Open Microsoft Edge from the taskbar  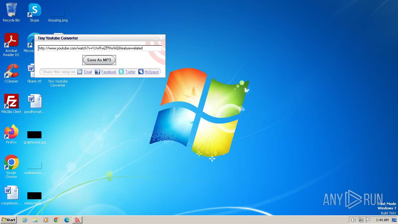coord(67,220)
